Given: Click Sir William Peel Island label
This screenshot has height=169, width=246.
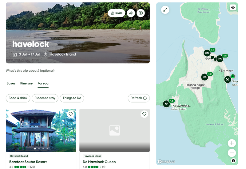Looking at the screenshot, I should point(204,11).
